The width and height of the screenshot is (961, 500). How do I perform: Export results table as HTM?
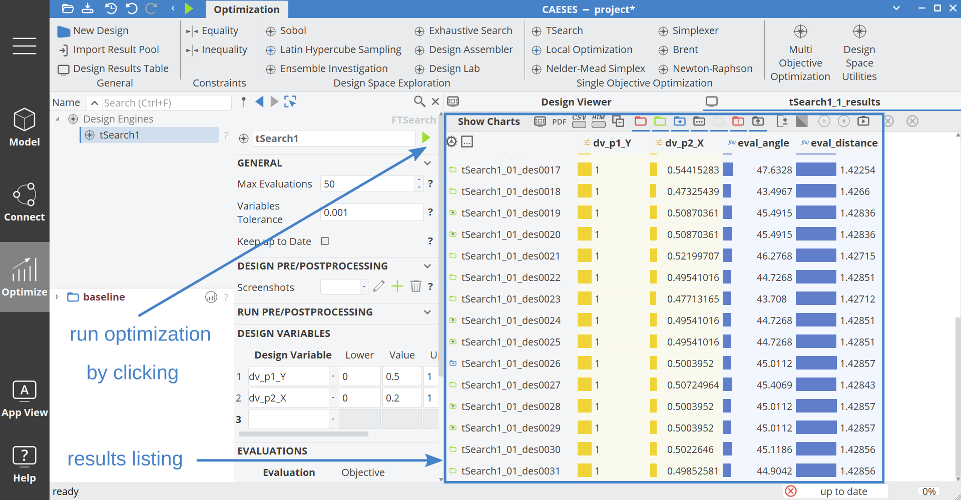tap(599, 121)
